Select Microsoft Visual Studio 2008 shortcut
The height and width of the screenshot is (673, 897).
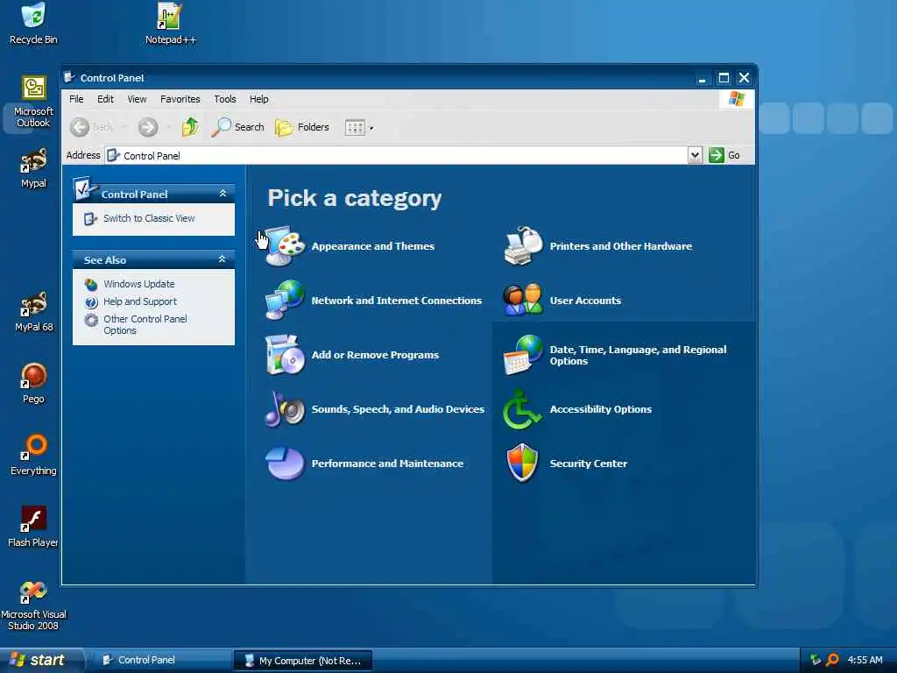(x=33, y=606)
